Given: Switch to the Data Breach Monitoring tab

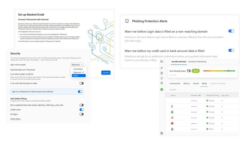Looking at the screenshot, I should coord(197,62).
